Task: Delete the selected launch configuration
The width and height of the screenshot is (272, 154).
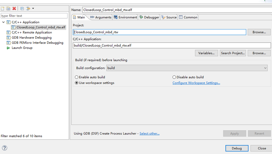Action: 14,9
